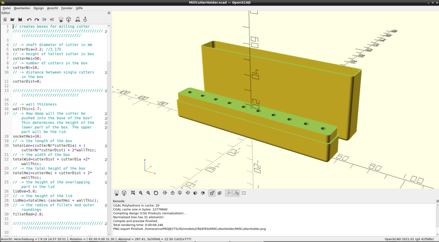The image size is (439, 242).
Task: Place cursor on 'cutterHei=50;' line
Action: pos(27,58)
